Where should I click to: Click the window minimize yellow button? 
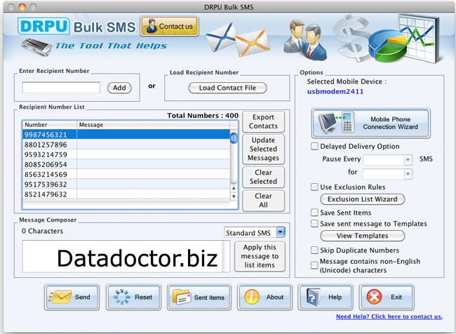click(x=22, y=7)
